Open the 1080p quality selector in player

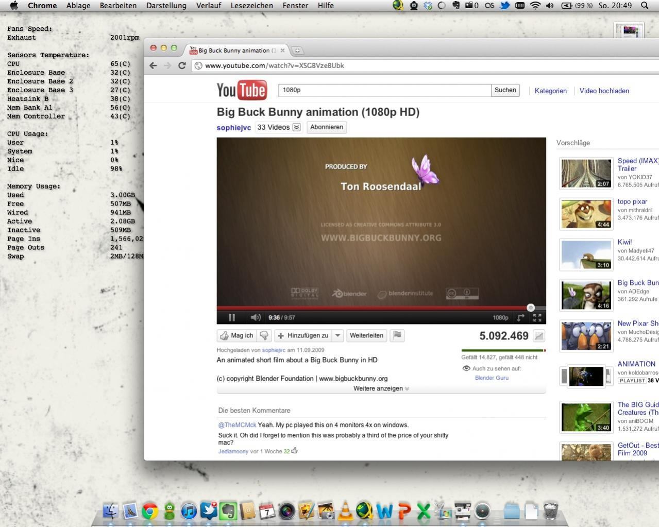tap(500, 318)
